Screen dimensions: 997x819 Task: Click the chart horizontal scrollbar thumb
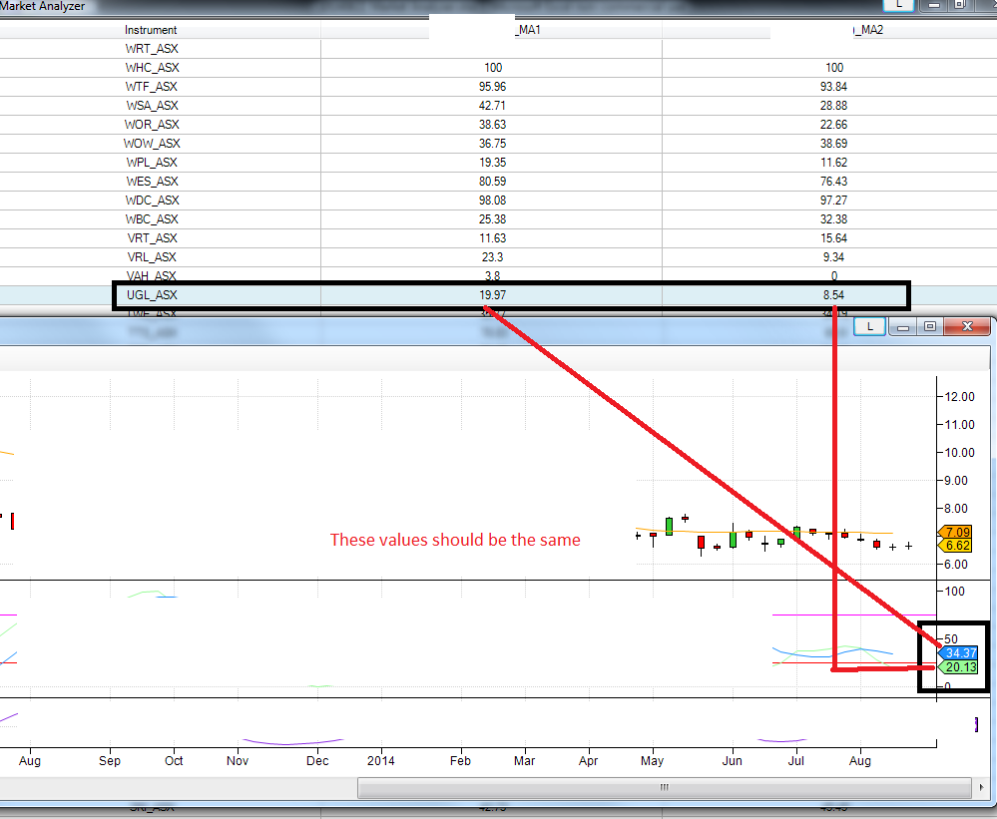click(x=665, y=788)
